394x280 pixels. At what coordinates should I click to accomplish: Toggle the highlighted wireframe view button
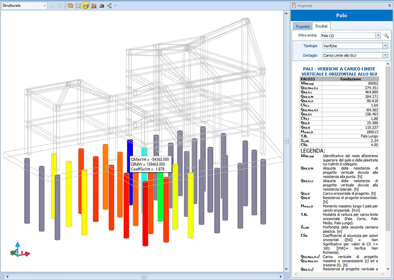pos(86,6)
